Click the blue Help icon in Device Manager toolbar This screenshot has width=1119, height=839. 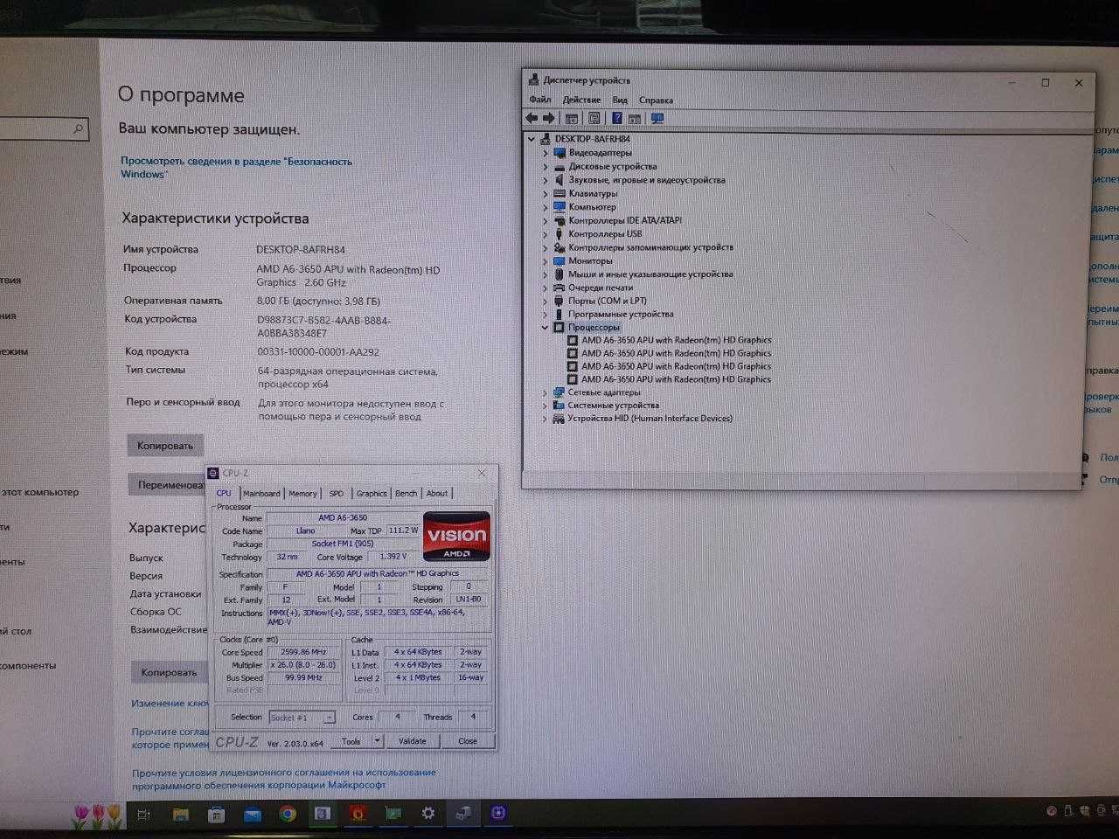[x=617, y=118]
